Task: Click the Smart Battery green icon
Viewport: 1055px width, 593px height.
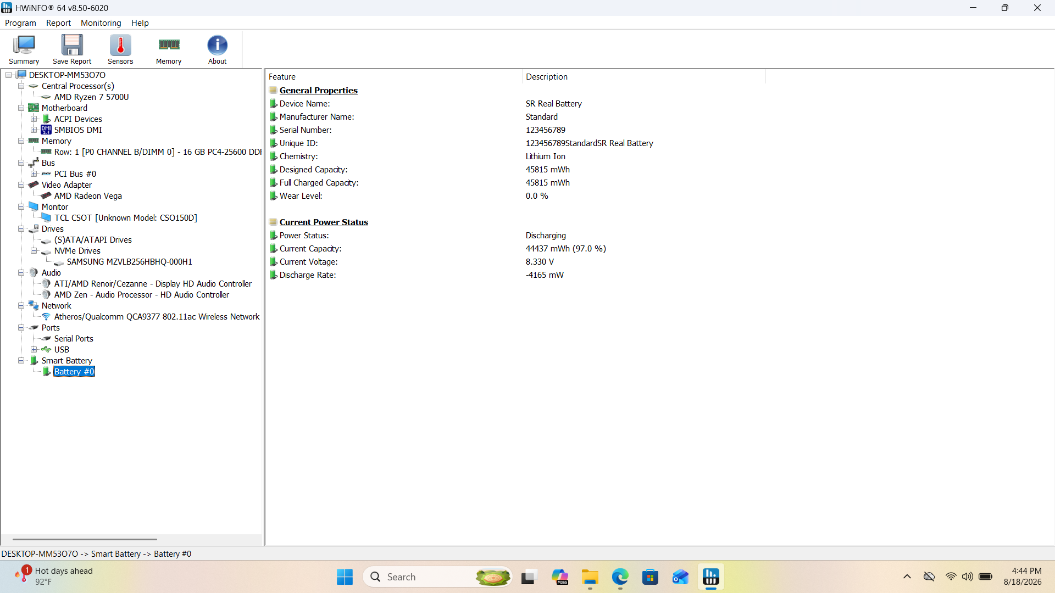Action: pyautogui.click(x=34, y=360)
